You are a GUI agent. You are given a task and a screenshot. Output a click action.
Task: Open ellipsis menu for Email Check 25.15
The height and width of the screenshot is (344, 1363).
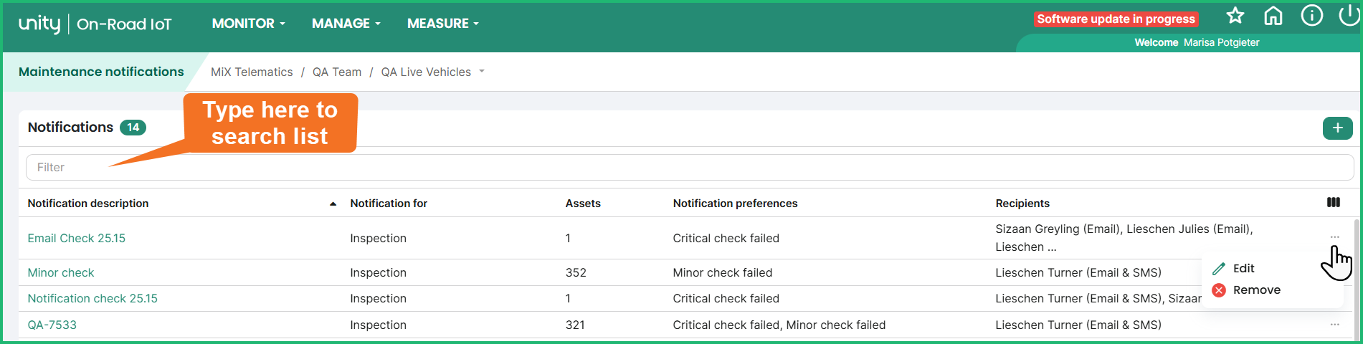tap(1334, 237)
